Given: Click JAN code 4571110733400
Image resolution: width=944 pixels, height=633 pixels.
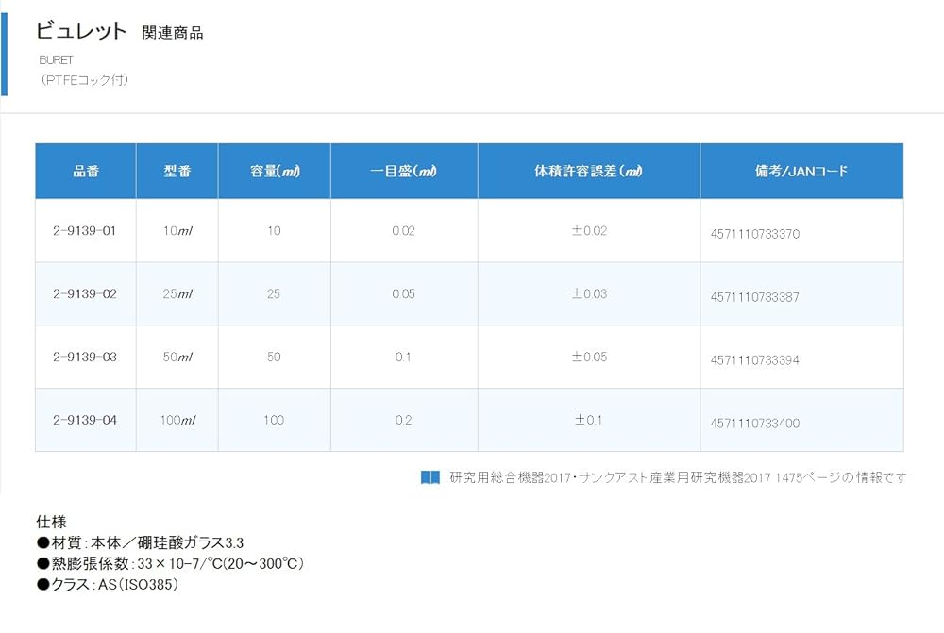Looking at the screenshot, I should [754, 424].
